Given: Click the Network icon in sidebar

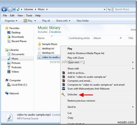Looking at the screenshot, I should (7, 93).
